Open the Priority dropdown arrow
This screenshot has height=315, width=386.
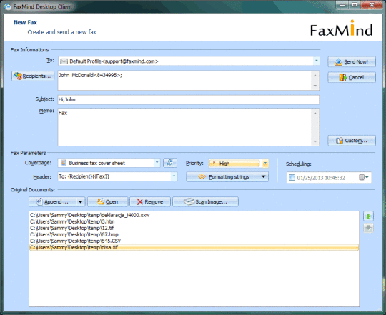pos(265,164)
